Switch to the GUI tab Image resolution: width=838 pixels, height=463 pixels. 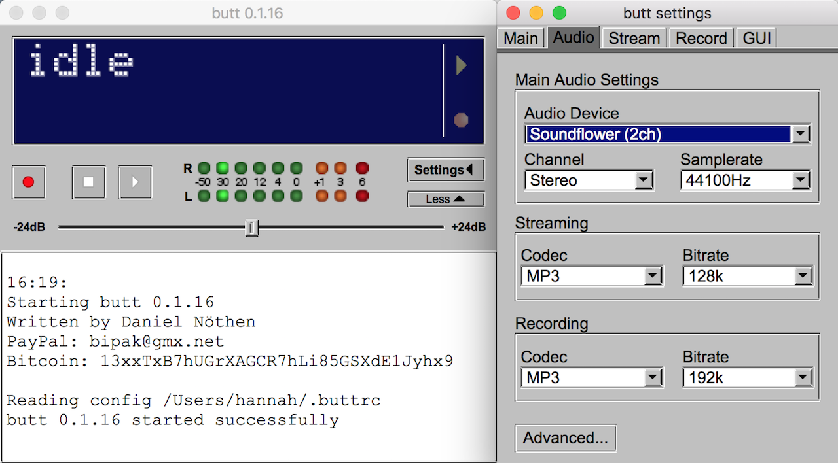coord(756,38)
